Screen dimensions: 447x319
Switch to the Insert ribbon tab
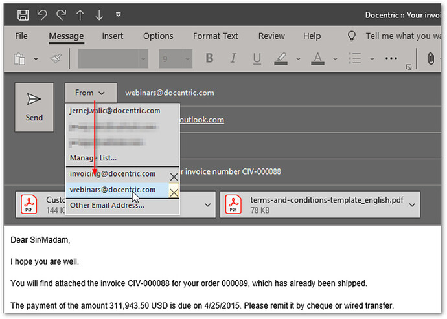pos(113,36)
